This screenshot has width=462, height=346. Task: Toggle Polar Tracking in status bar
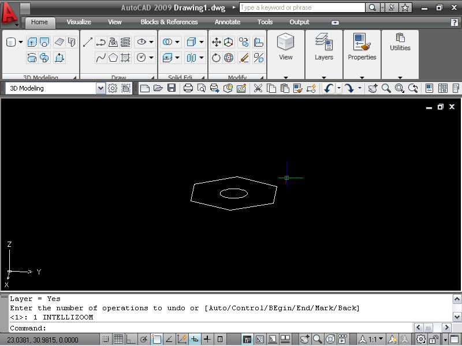[x=144, y=340]
